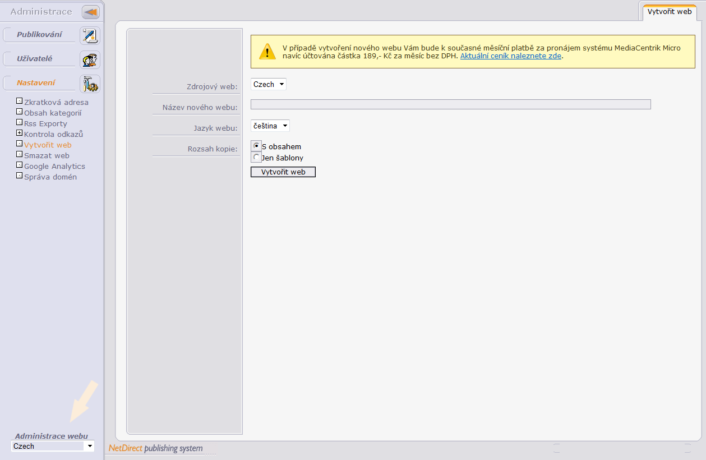Open Obsah kategorií settings item
This screenshot has width=706, height=460.
(x=53, y=113)
